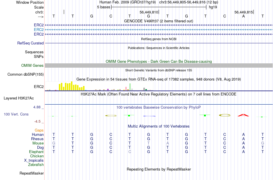Select the Dog species row label

(x=40, y=148)
